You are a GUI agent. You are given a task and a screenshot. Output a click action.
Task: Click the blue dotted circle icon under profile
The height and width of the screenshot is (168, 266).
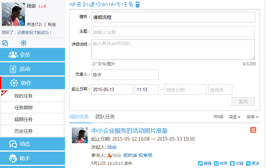tap(24, 43)
